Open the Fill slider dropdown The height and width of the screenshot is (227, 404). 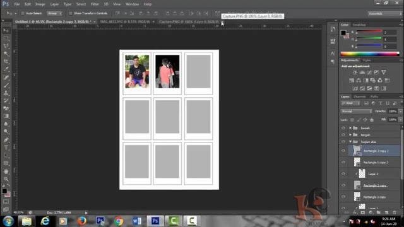click(400, 120)
